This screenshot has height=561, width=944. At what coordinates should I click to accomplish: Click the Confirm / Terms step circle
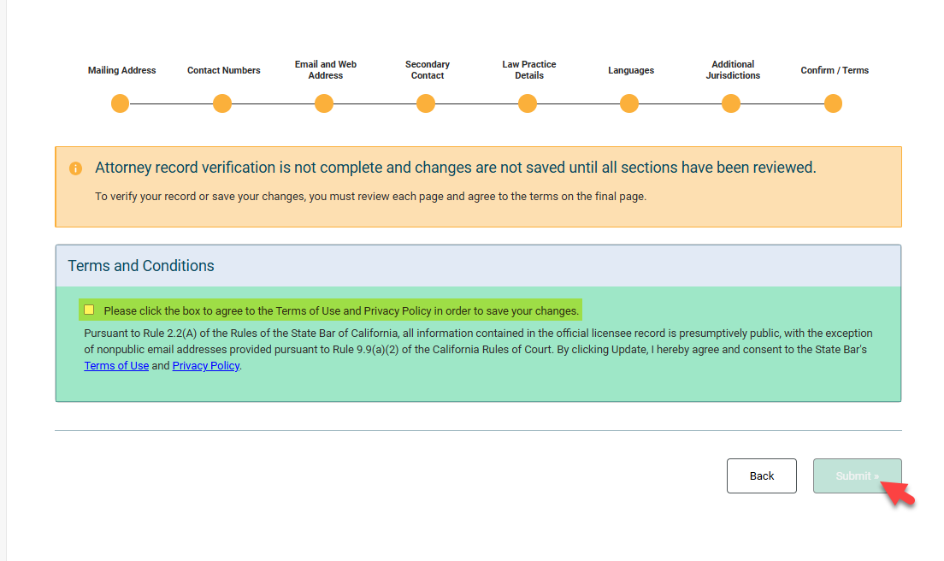(833, 103)
